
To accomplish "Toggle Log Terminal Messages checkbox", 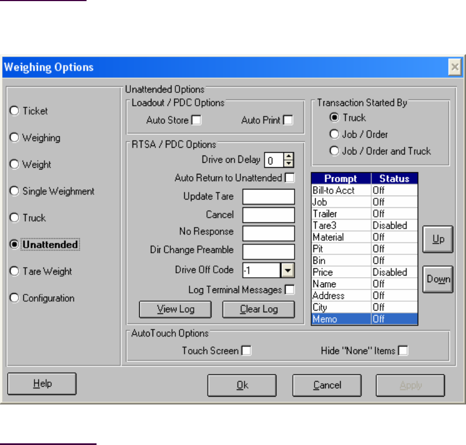I will [x=290, y=289].
